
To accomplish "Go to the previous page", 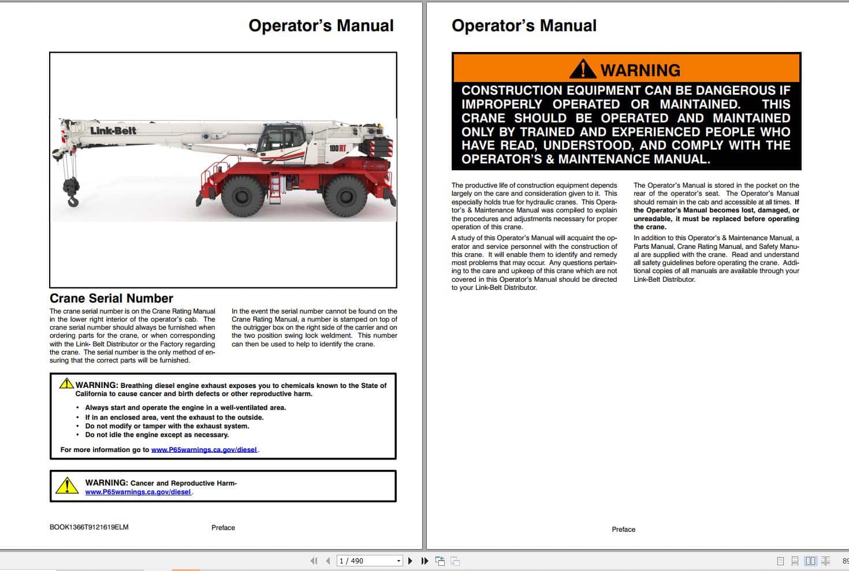I will click(327, 561).
